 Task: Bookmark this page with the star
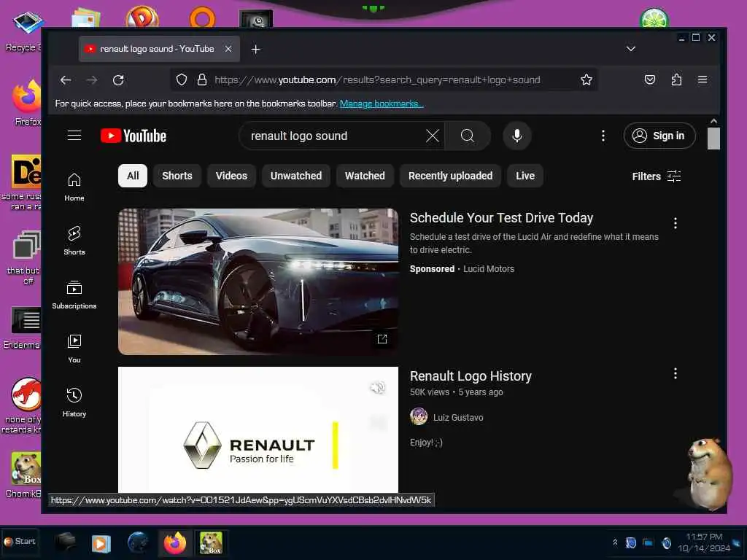587,79
